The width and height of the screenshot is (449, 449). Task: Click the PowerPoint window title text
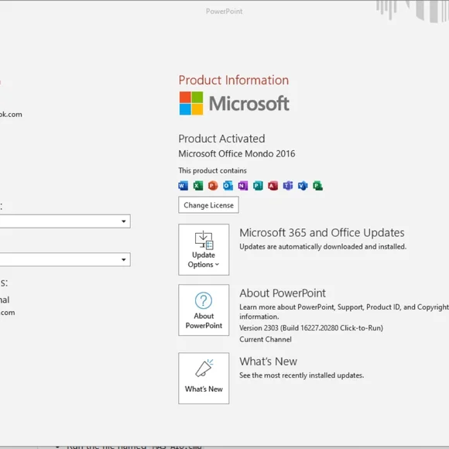click(x=224, y=12)
